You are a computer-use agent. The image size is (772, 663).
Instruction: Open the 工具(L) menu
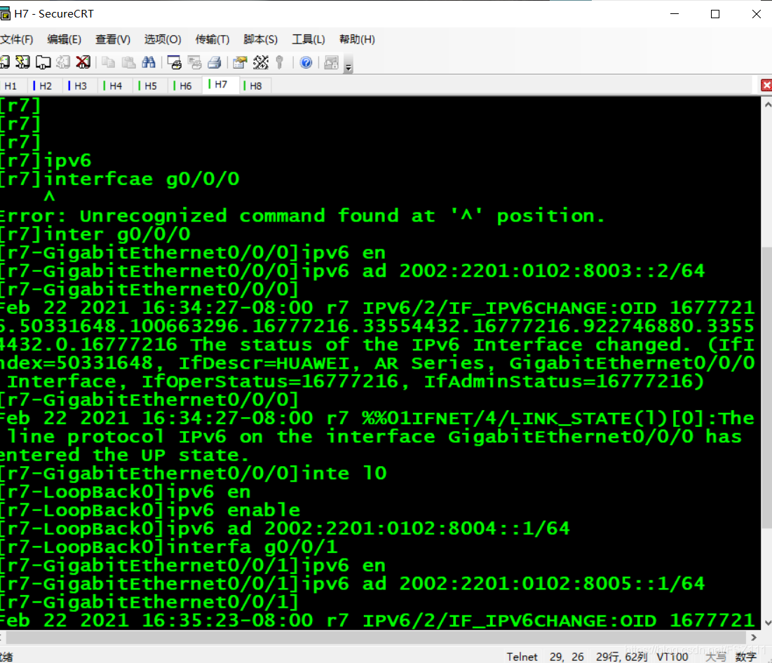point(309,39)
